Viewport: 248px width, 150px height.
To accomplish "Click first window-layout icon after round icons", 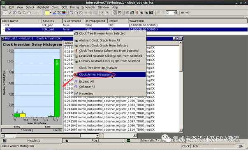I will point(115,13).
